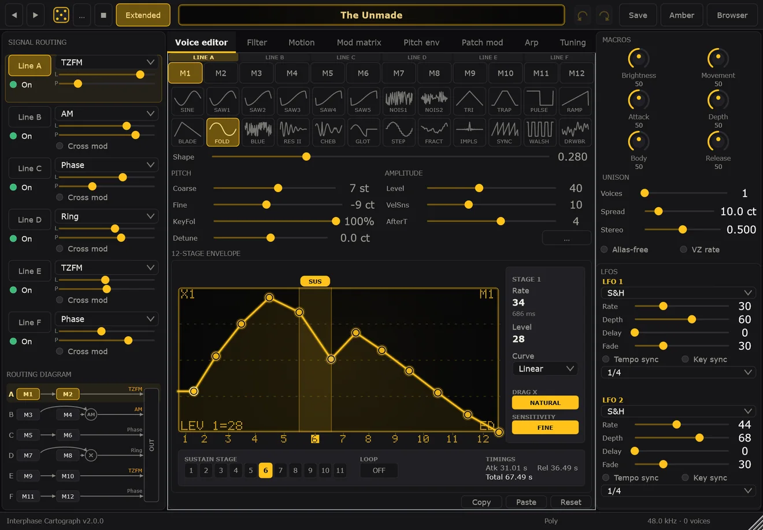Open the Mod matrix tab
Viewport: 763px width, 530px height.
pyautogui.click(x=359, y=42)
